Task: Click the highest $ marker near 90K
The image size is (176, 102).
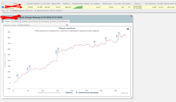Action: 119,33
